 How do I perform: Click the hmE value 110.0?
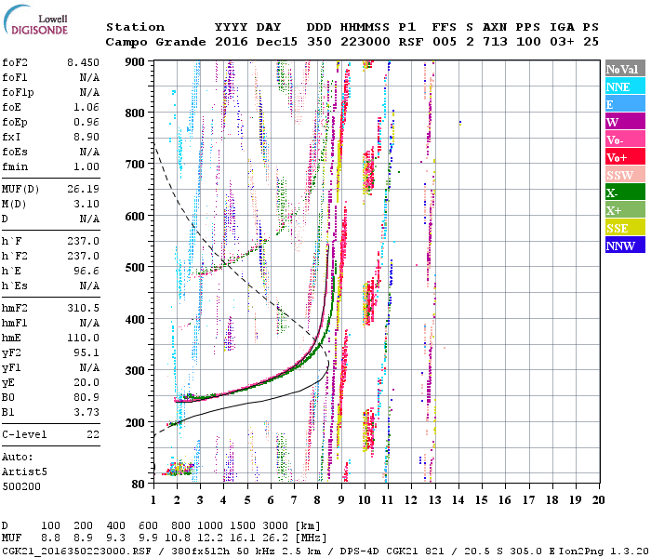pyautogui.click(x=83, y=338)
